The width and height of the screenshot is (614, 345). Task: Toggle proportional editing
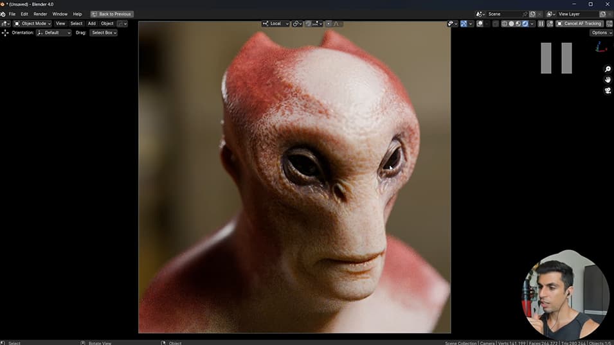pos(329,24)
